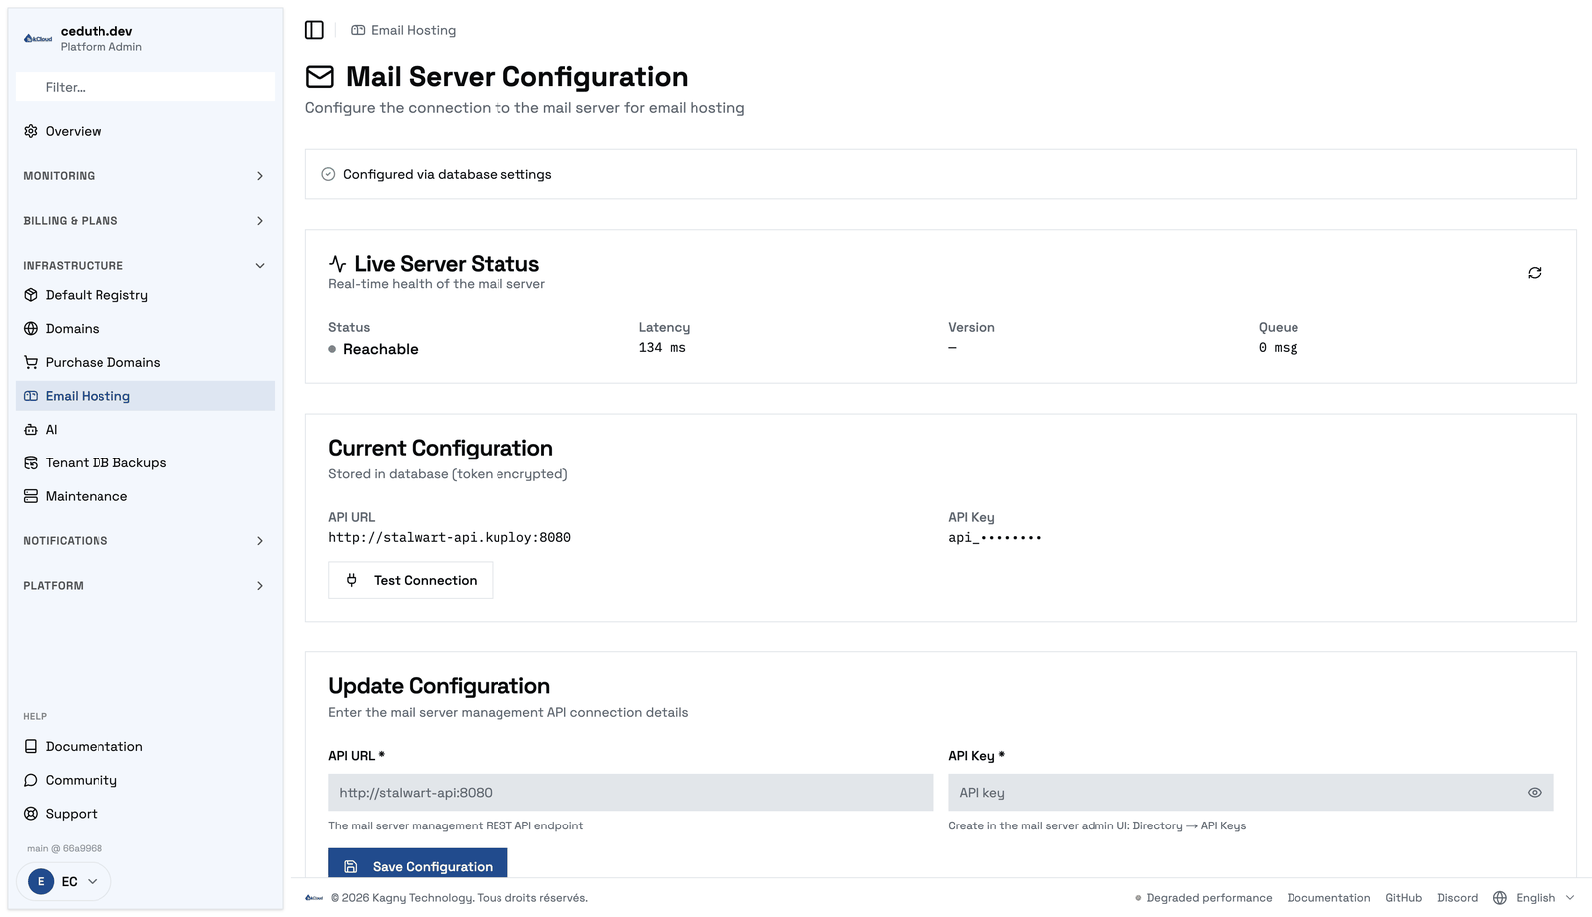
Task: Focus the API URL input field
Action: 631,793
